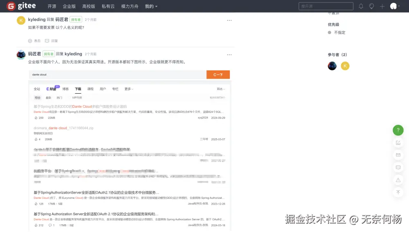409x232 pixels.
Task: Select the 下载 tab in the embedded screenshot
Action: click(x=78, y=89)
